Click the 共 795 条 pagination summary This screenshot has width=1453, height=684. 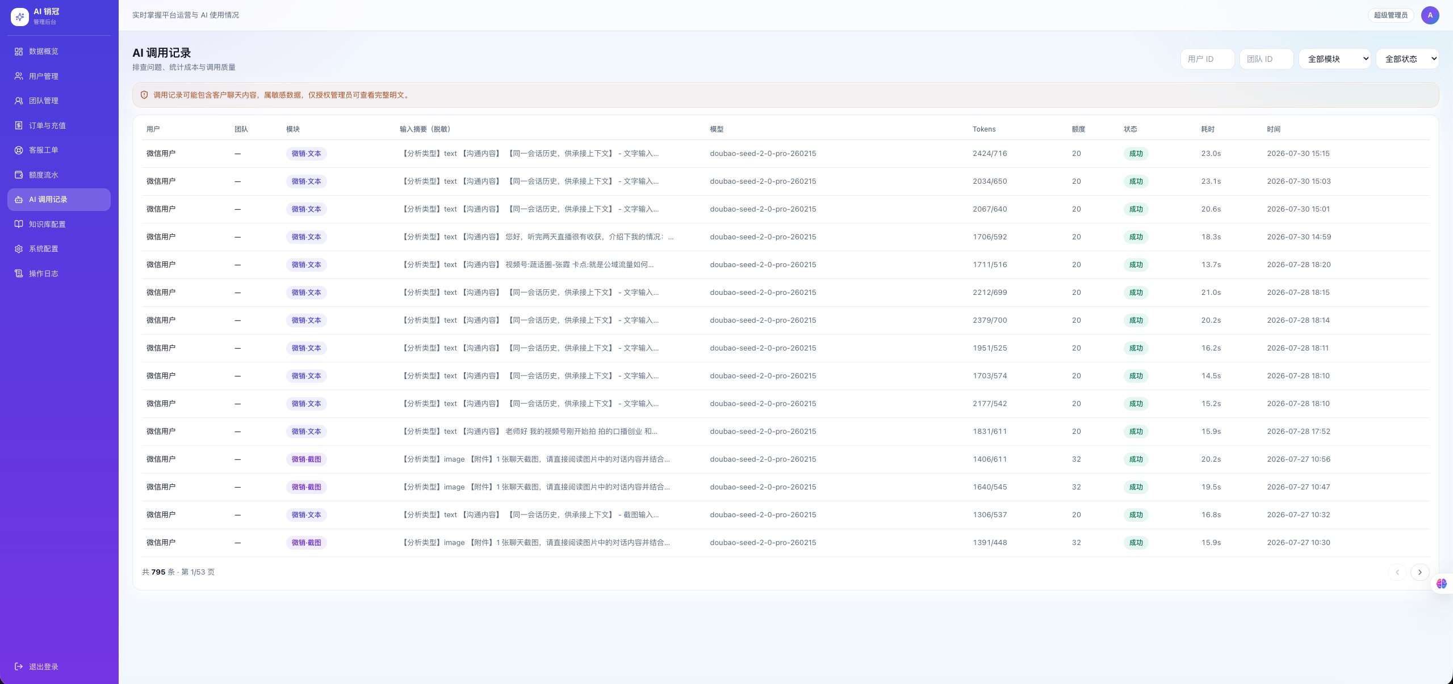coord(178,572)
